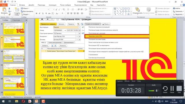Open the font size combo box

pos(52,10)
